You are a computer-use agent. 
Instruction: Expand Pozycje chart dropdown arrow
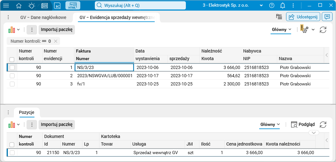click(18, 124)
